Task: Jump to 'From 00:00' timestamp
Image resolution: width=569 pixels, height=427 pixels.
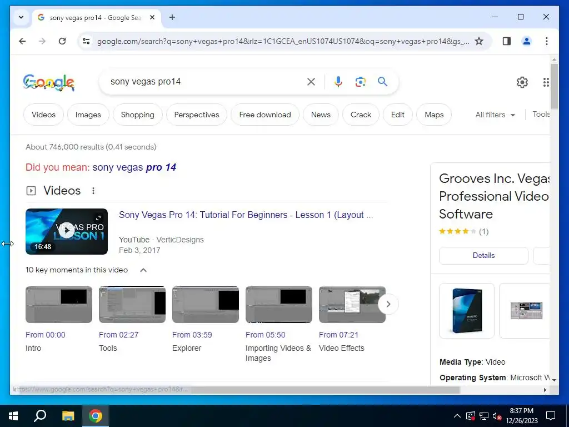Action: point(46,335)
